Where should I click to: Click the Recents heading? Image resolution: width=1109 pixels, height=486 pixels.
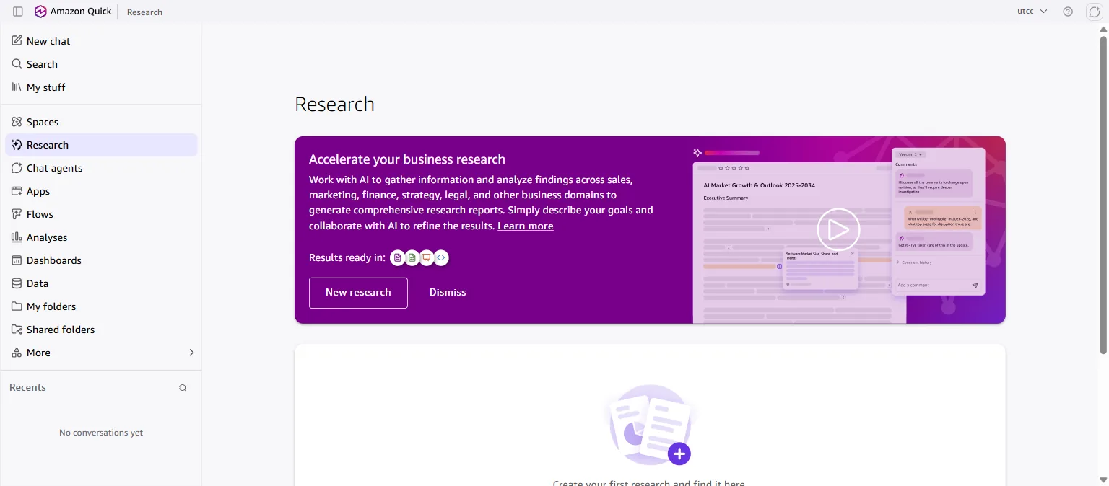click(x=27, y=388)
